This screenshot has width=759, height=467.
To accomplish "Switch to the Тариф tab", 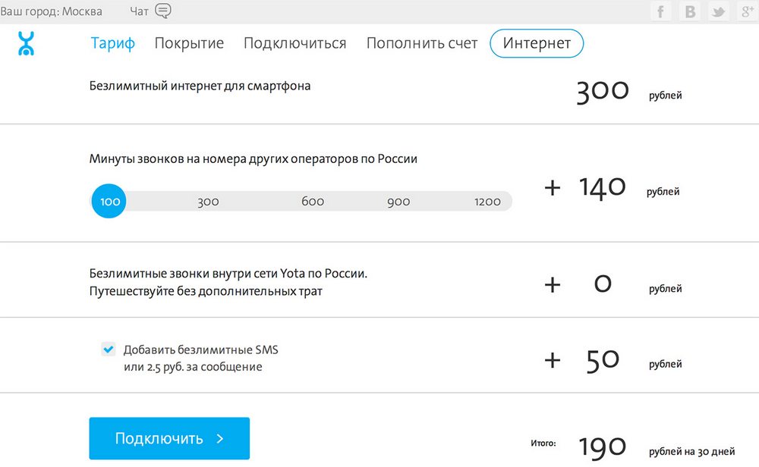I will point(112,43).
